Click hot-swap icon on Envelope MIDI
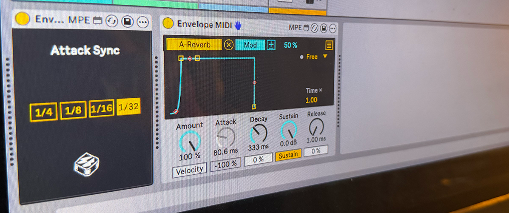Viewport: 509px width, 213px height. [314, 28]
